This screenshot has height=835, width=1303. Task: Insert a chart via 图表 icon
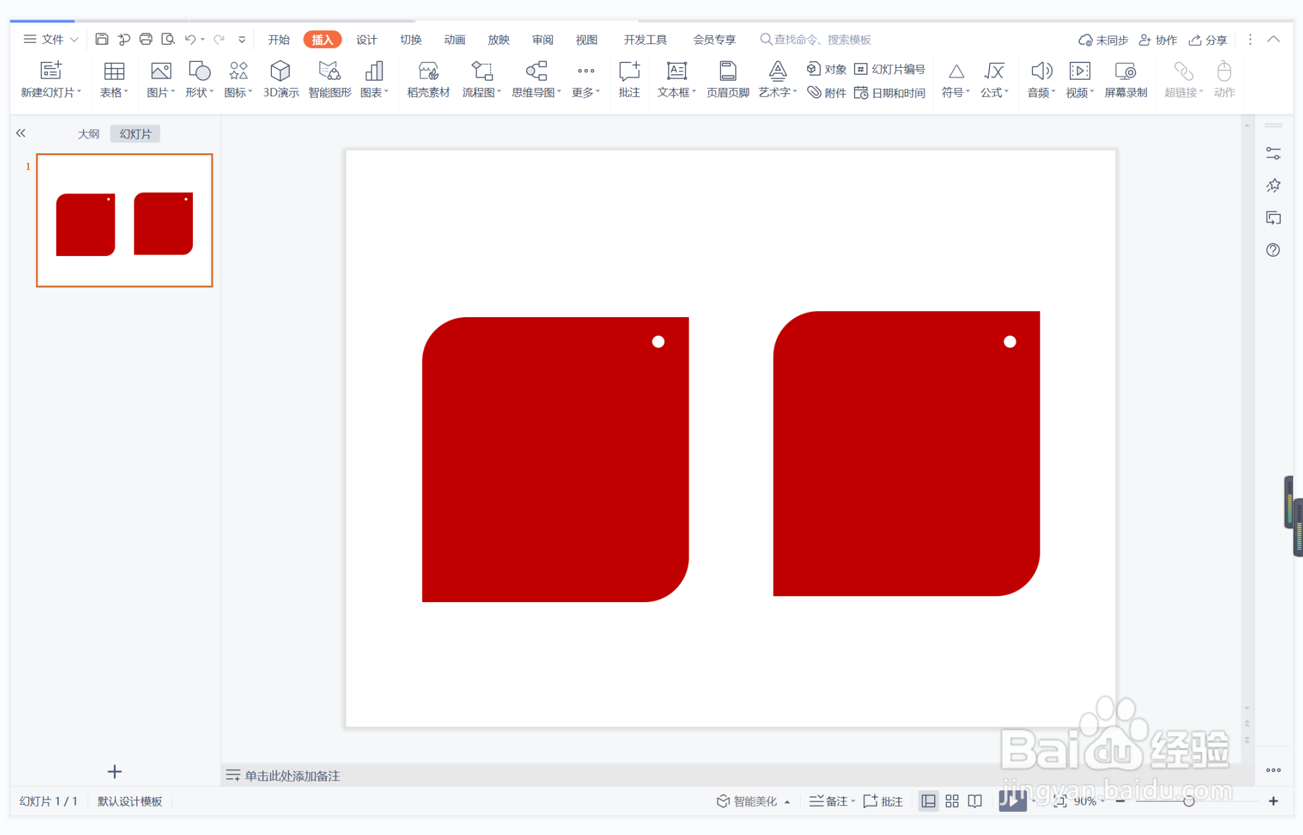point(374,71)
